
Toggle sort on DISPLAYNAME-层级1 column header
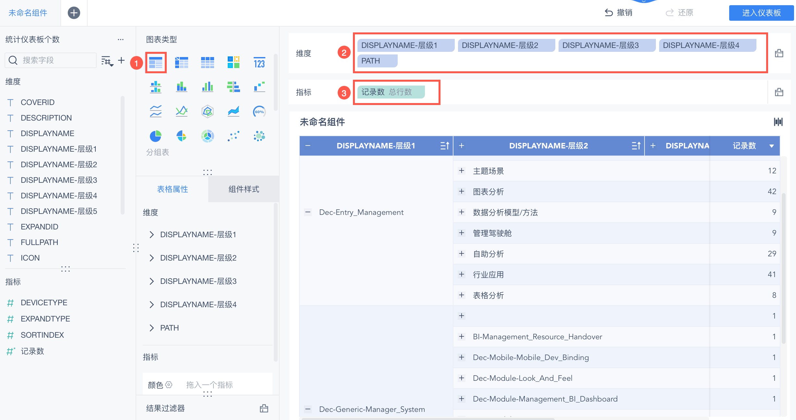click(x=445, y=146)
